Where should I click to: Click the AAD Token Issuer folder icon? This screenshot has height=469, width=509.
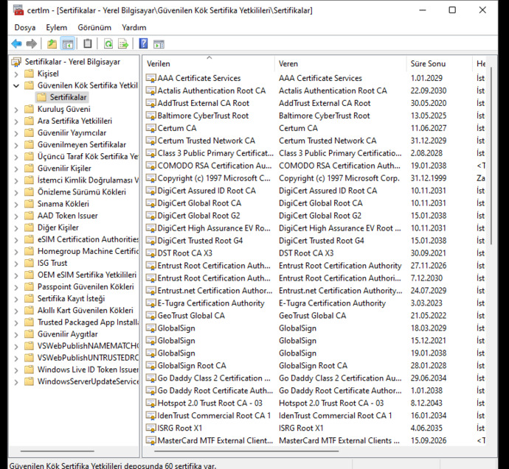point(30,216)
